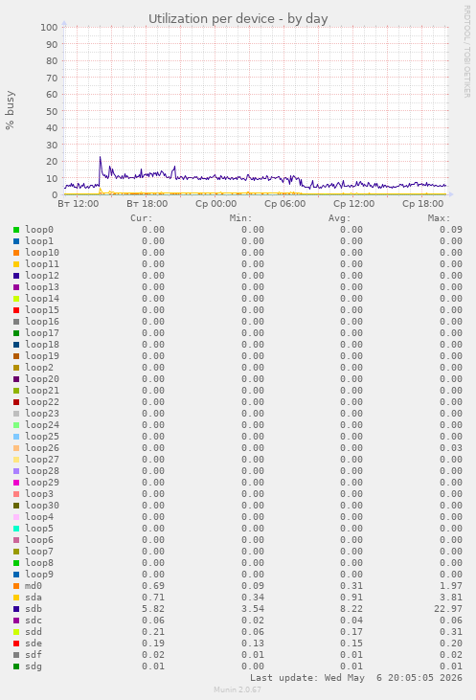This screenshot has width=476, height=700.
Task: Click the sda yellow legend swatch
Action: 16,598
